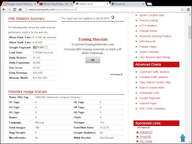Screen dimensions: 192x144
Task: Click the green Improved arrow by Alexa Rank
Action: (44, 37)
